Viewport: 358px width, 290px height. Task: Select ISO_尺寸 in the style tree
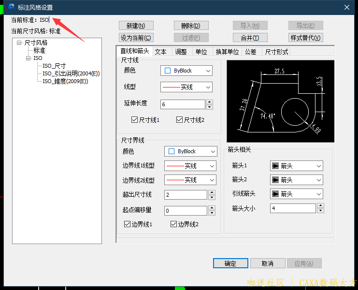tap(54, 66)
